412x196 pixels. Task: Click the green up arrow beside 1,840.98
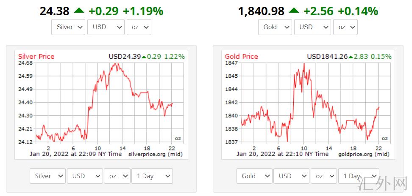(x=294, y=11)
